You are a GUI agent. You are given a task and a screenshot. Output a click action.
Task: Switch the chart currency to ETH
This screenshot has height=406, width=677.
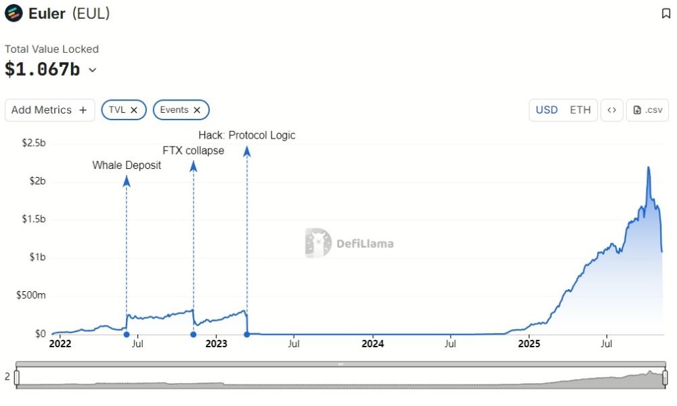pyautogui.click(x=580, y=109)
